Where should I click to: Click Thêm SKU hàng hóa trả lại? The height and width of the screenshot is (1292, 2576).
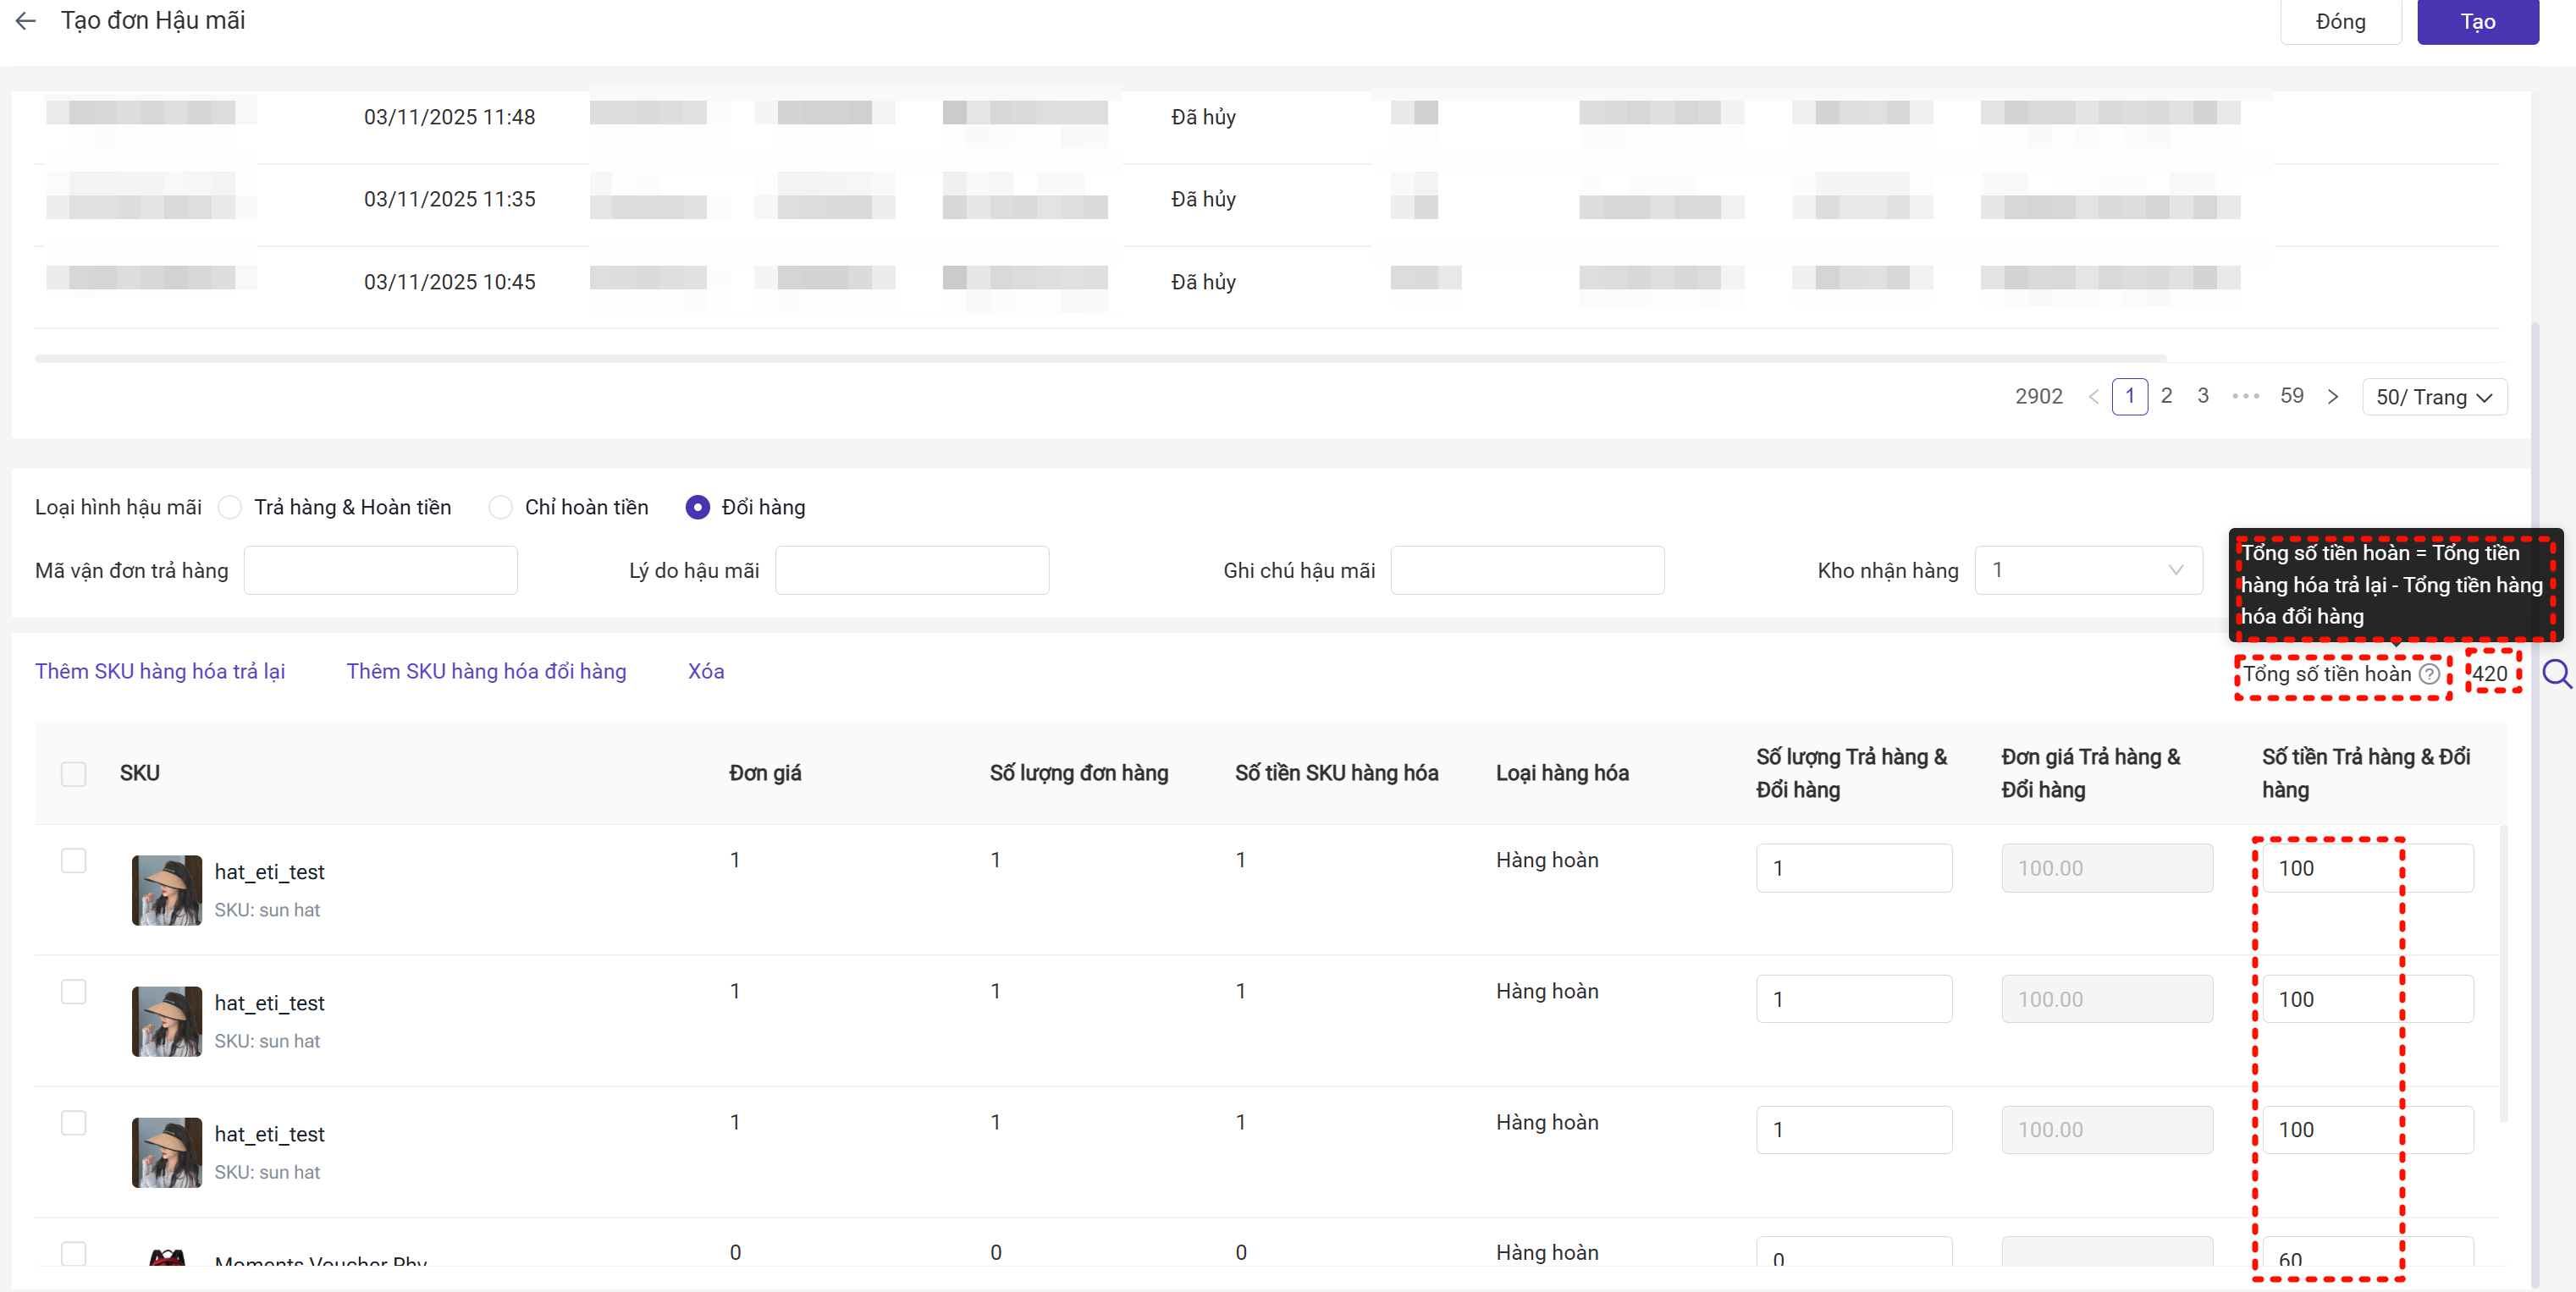(160, 672)
